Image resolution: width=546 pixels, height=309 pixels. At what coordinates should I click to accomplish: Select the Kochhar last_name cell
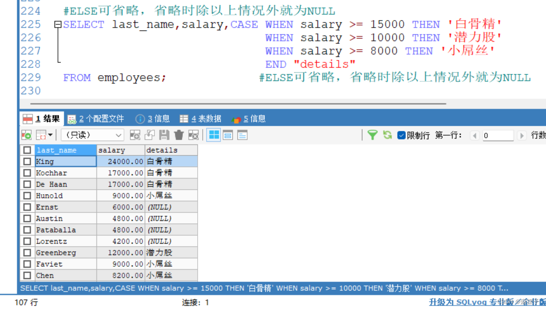coord(66,173)
